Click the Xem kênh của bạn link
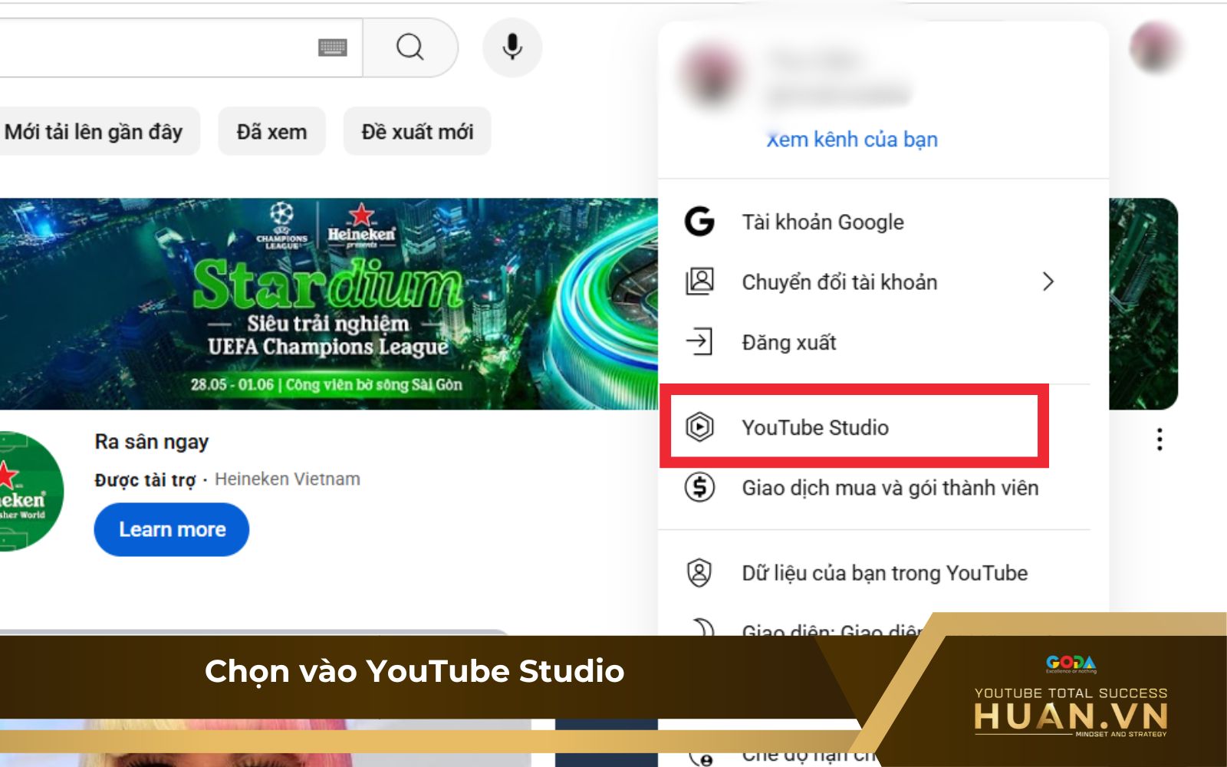The height and width of the screenshot is (767, 1227). [852, 140]
